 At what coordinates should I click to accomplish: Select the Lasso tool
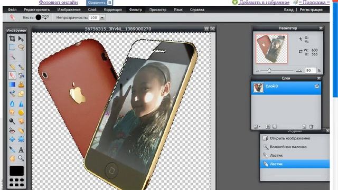point(21,47)
